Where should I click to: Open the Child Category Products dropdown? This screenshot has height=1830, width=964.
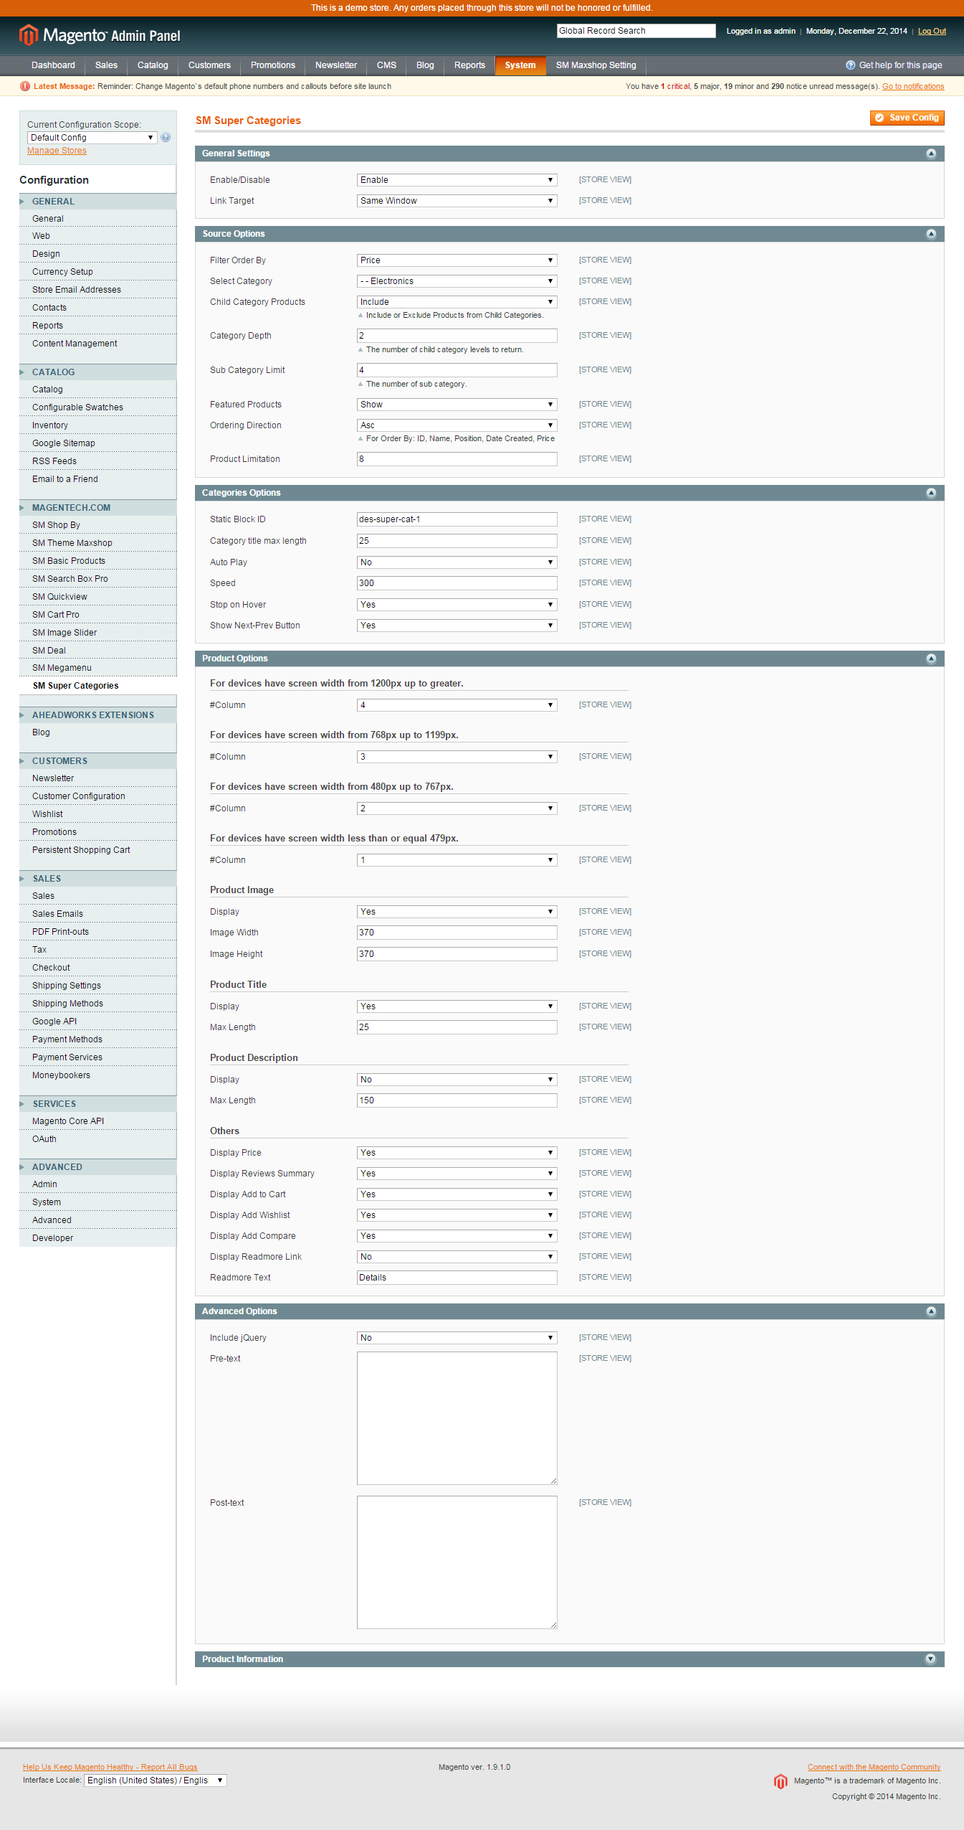pyautogui.click(x=457, y=302)
